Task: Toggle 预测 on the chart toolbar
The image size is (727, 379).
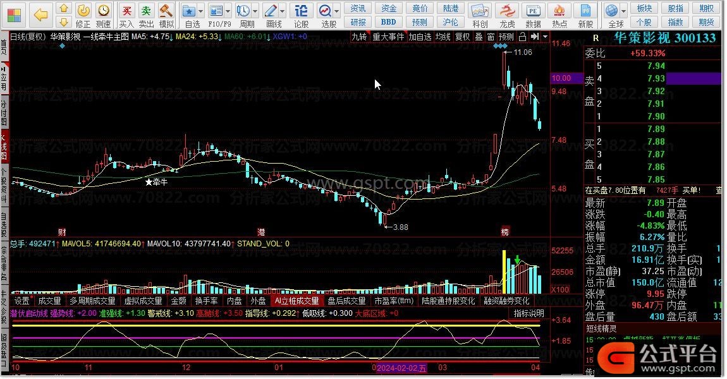Action: 506,37
